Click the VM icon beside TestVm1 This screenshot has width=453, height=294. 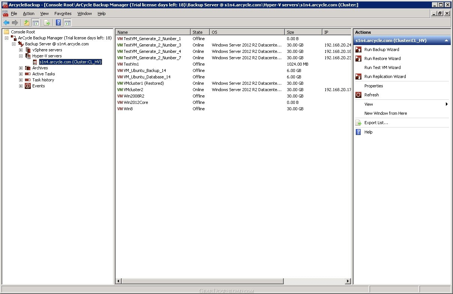tap(120, 64)
